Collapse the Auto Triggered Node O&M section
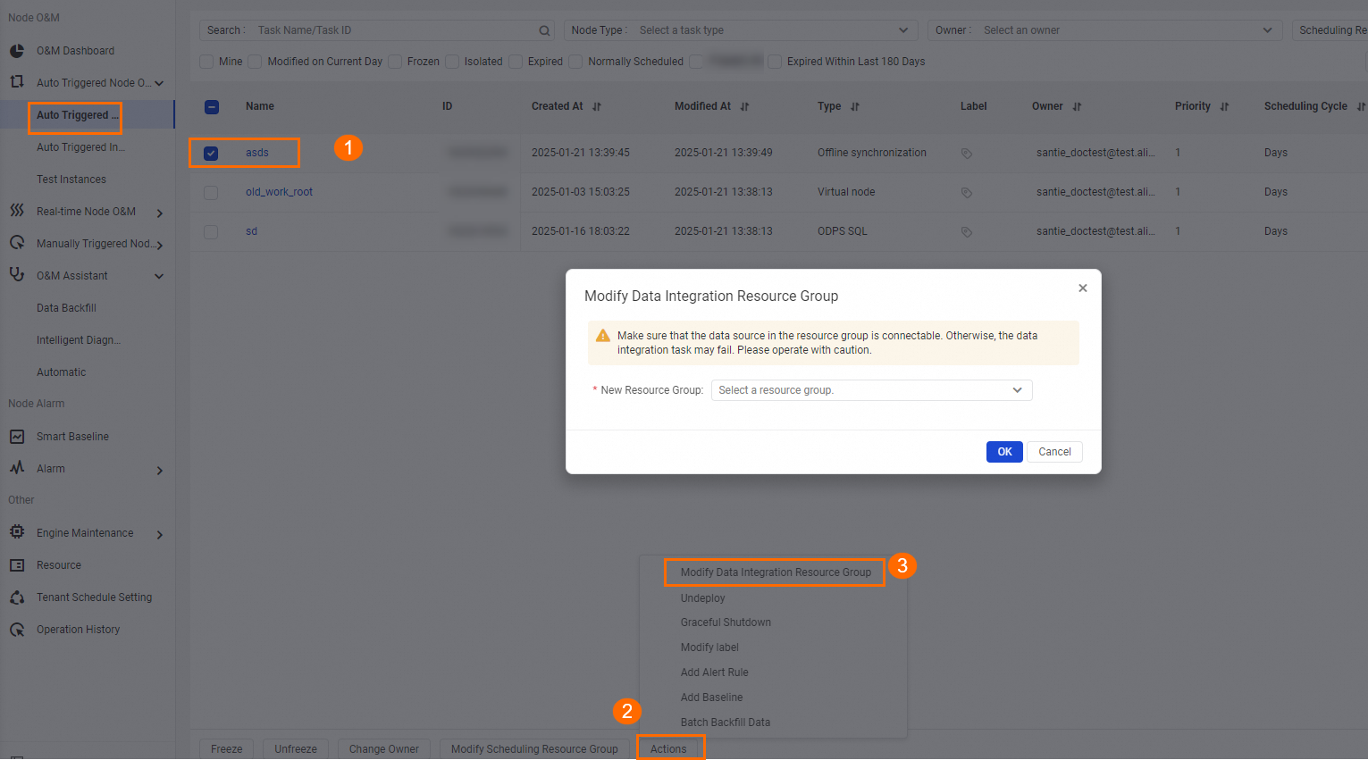Image resolution: width=1368 pixels, height=760 pixels. [159, 83]
